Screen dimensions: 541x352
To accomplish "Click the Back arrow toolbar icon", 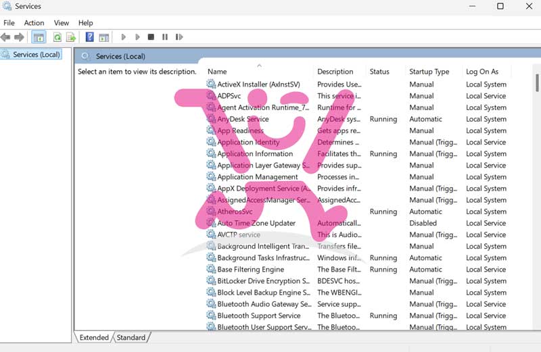I will (5, 37).
